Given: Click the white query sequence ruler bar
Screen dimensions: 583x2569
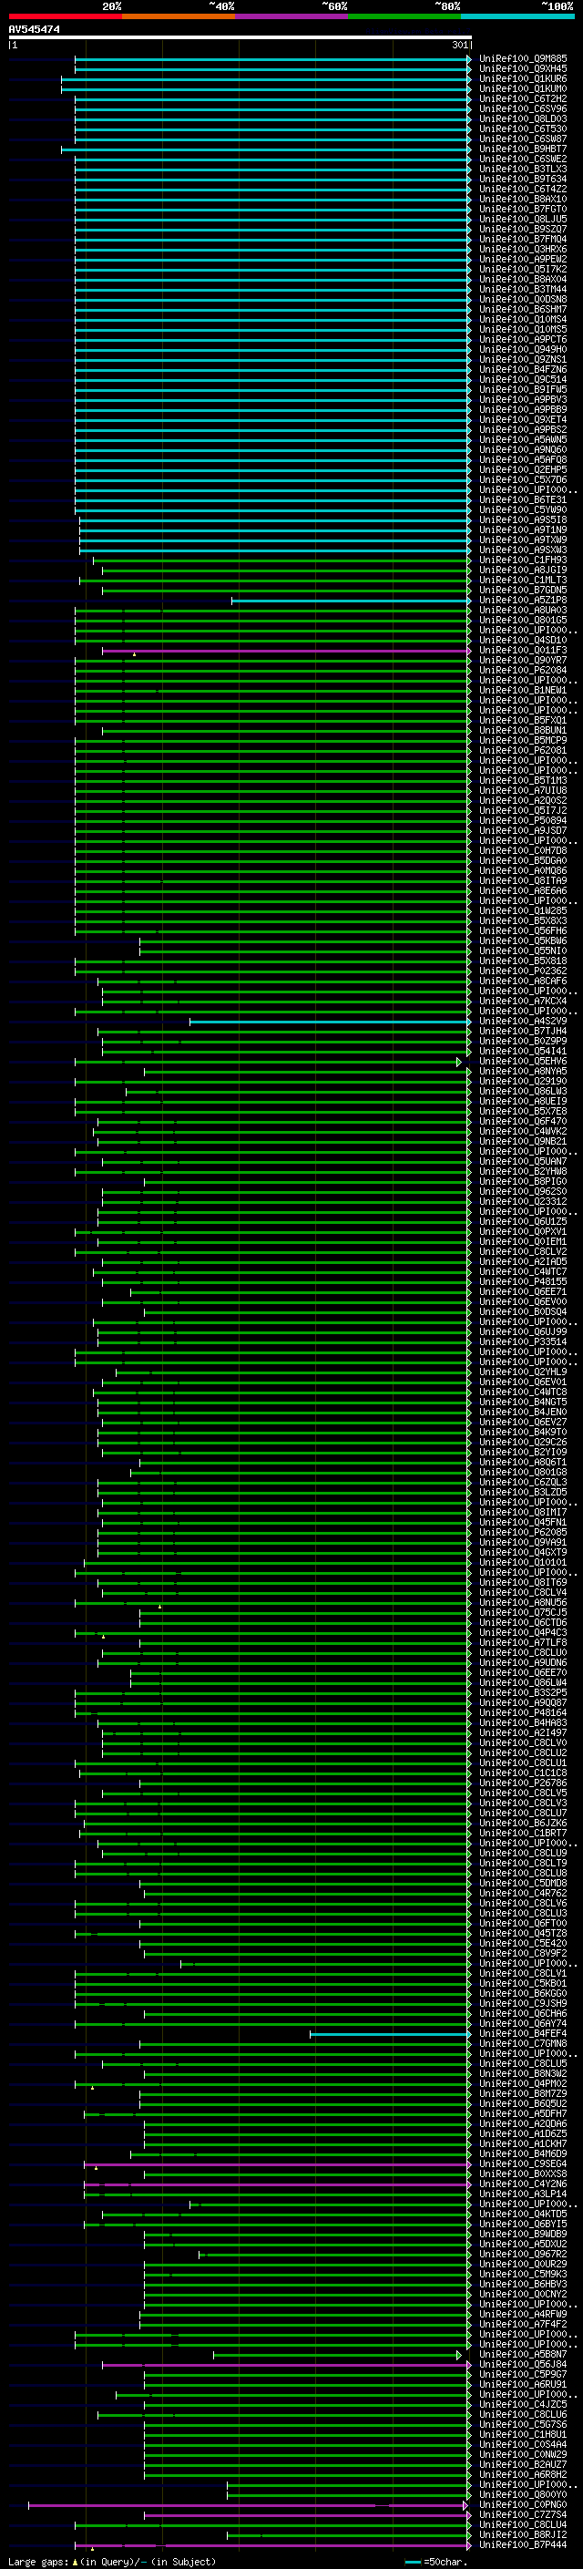Looking at the screenshot, I should click(240, 38).
